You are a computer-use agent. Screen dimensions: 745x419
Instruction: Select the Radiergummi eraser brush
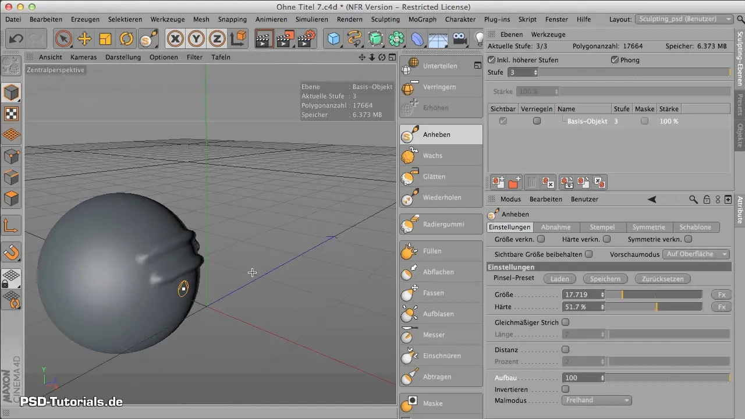(x=441, y=224)
